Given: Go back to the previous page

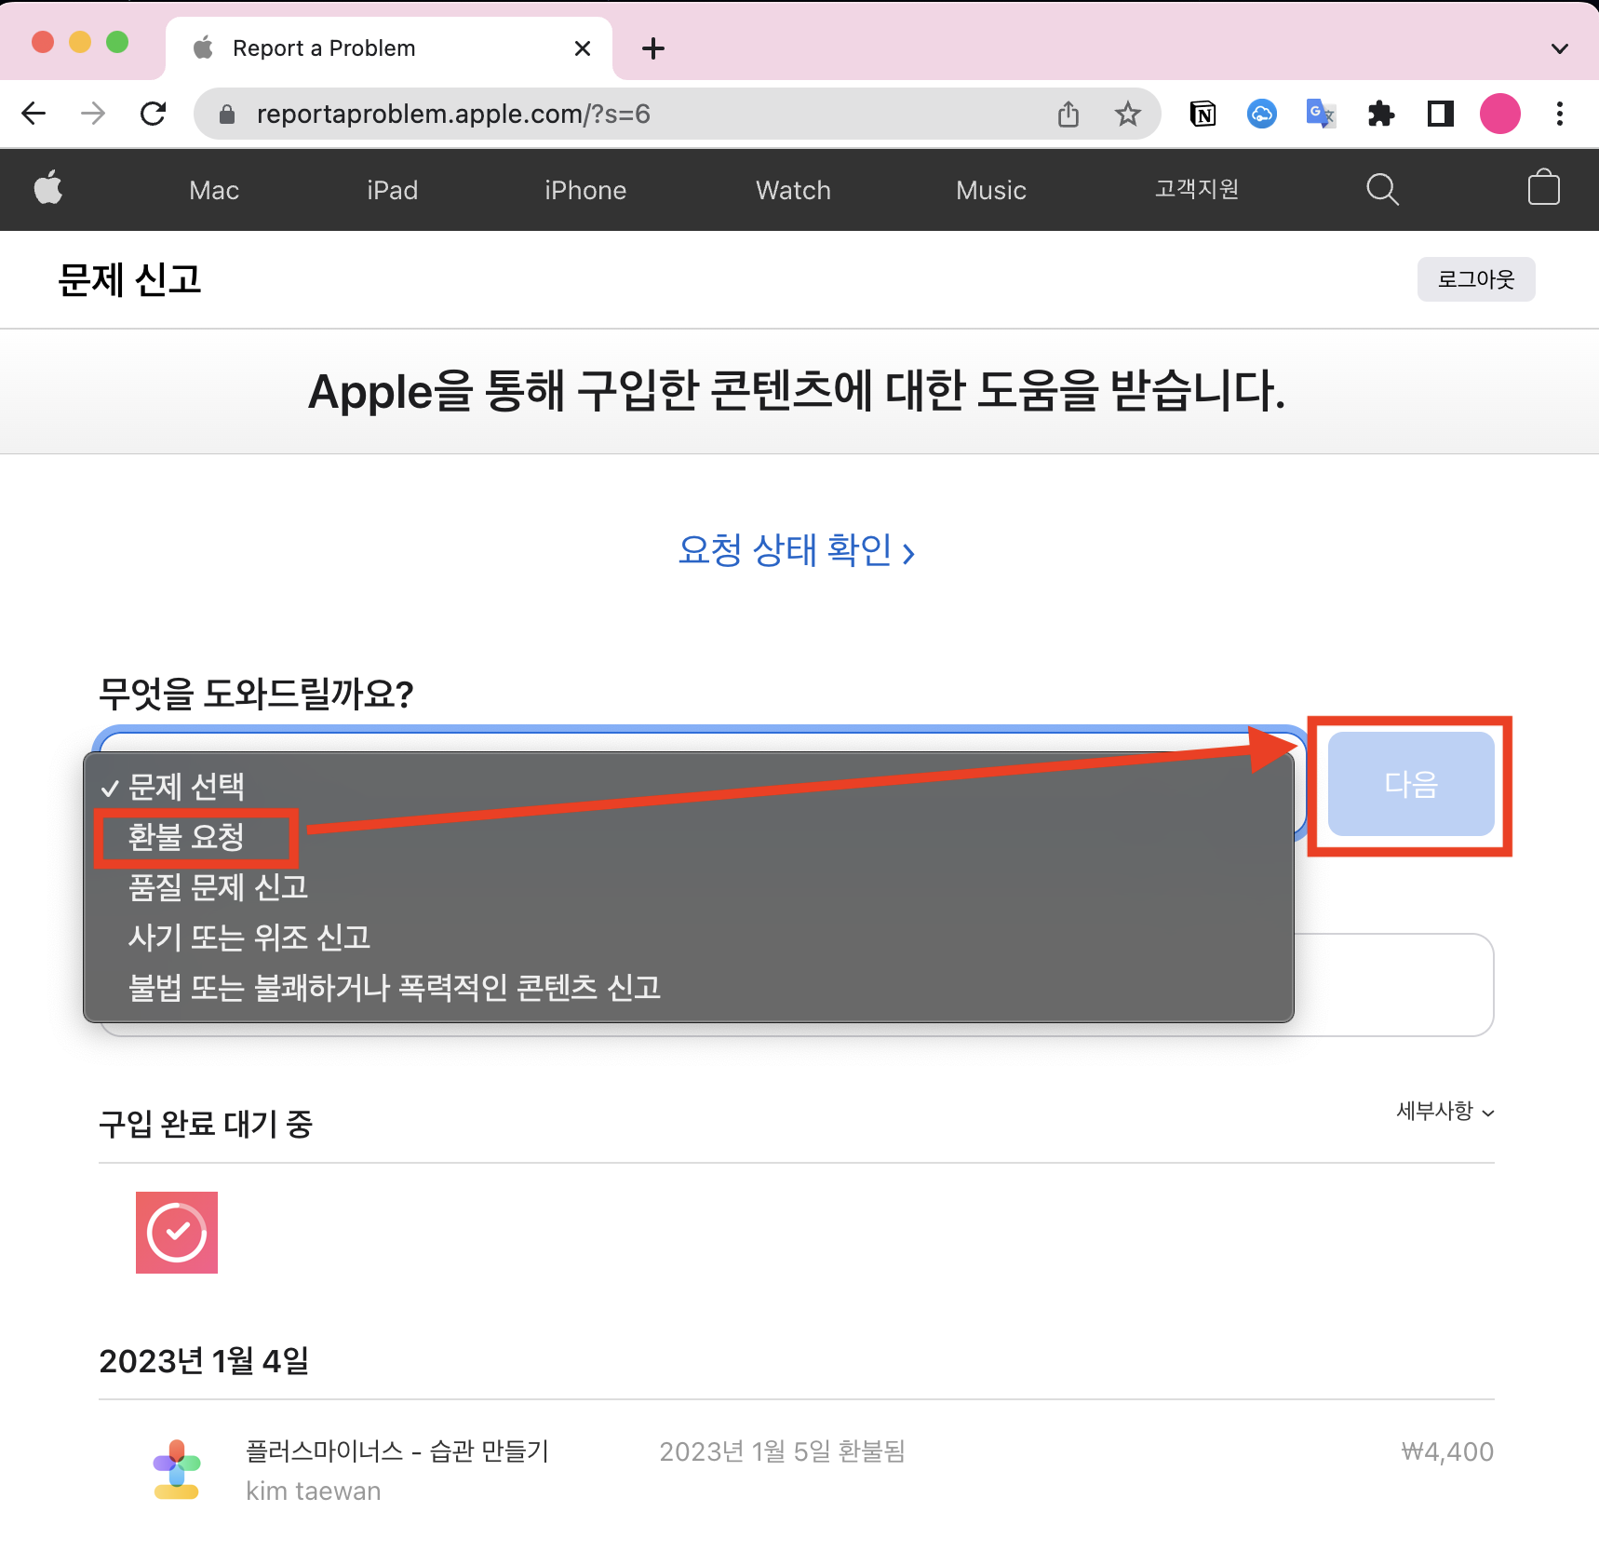Looking at the screenshot, I should point(34,114).
